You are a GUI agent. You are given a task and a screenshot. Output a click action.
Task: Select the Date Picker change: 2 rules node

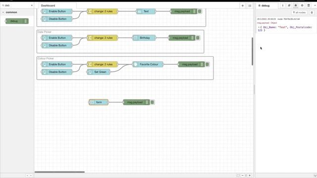pos(103,38)
